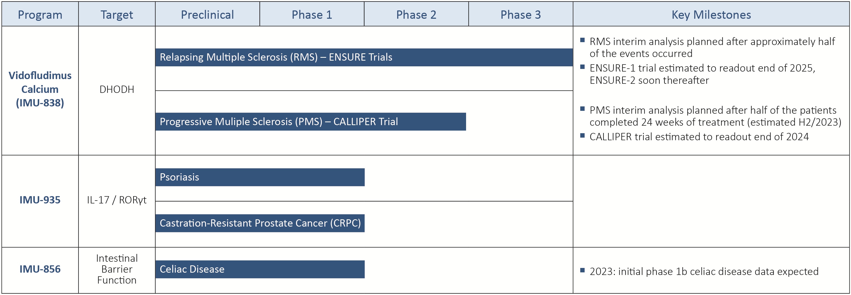The height and width of the screenshot is (295, 851).
Task: Click the Castration-Resistant Prostate Cancer bar
Action: pos(260,223)
